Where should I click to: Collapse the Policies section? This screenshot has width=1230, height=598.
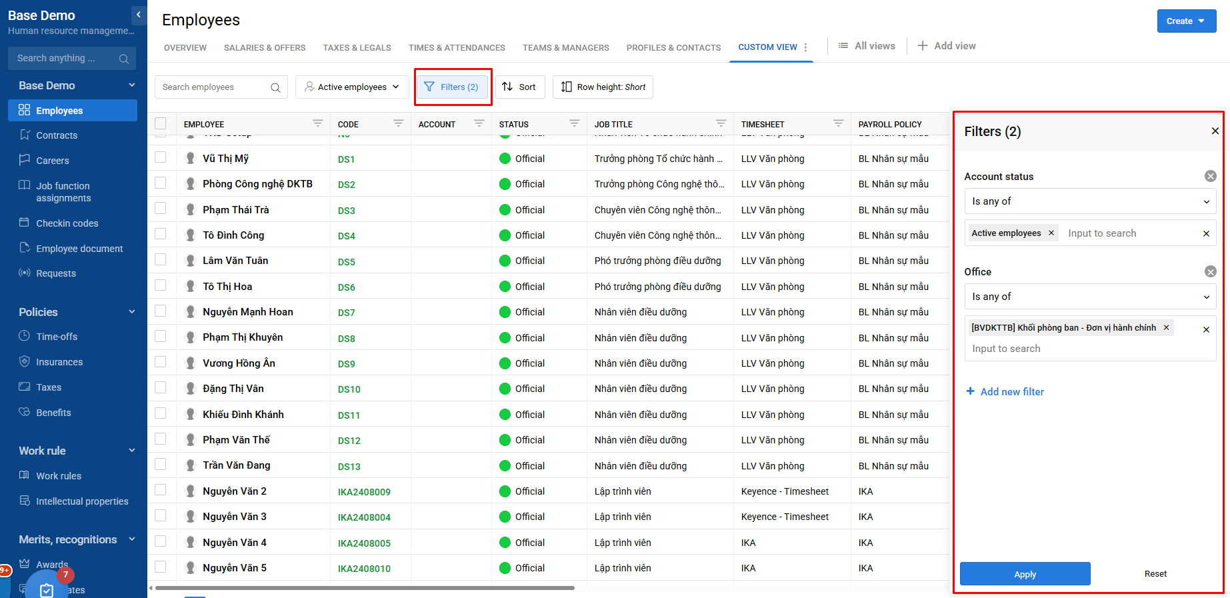click(x=131, y=312)
